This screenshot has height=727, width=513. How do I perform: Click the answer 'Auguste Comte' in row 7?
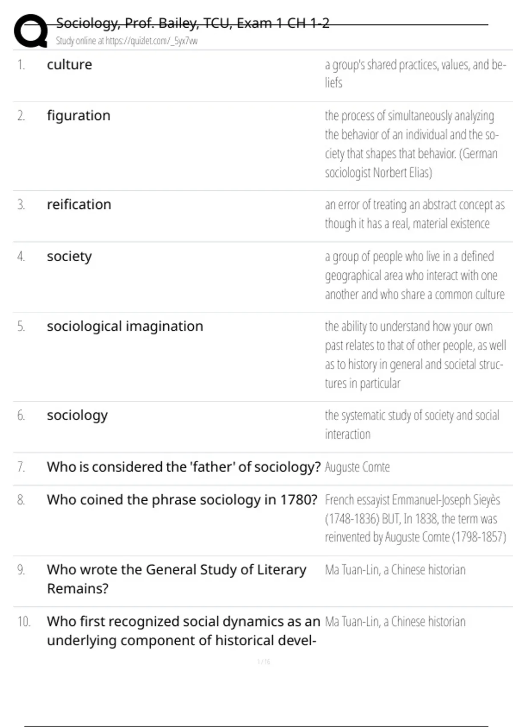(357, 467)
